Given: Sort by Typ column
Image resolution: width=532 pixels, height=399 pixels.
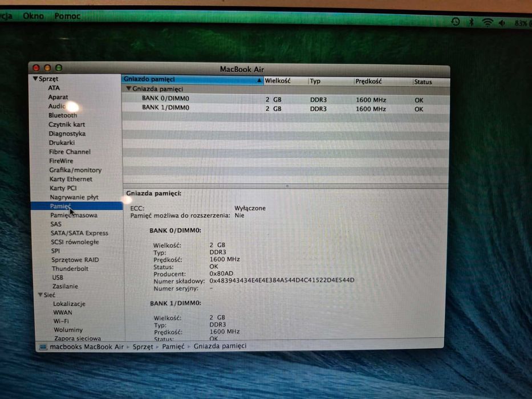Looking at the screenshot, I should (x=331, y=81).
